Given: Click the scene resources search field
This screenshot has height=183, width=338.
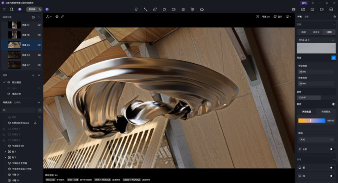Looking at the screenshot, I should [19, 110].
